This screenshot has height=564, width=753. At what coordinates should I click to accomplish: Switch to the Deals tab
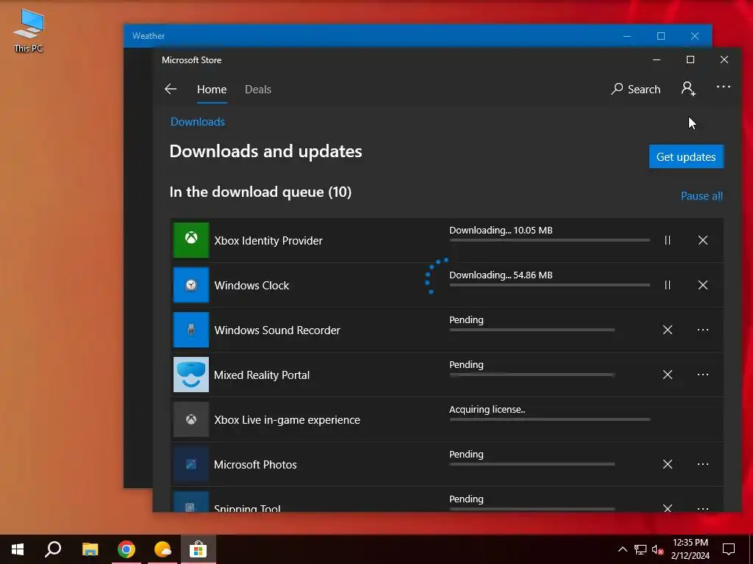point(258,90)
